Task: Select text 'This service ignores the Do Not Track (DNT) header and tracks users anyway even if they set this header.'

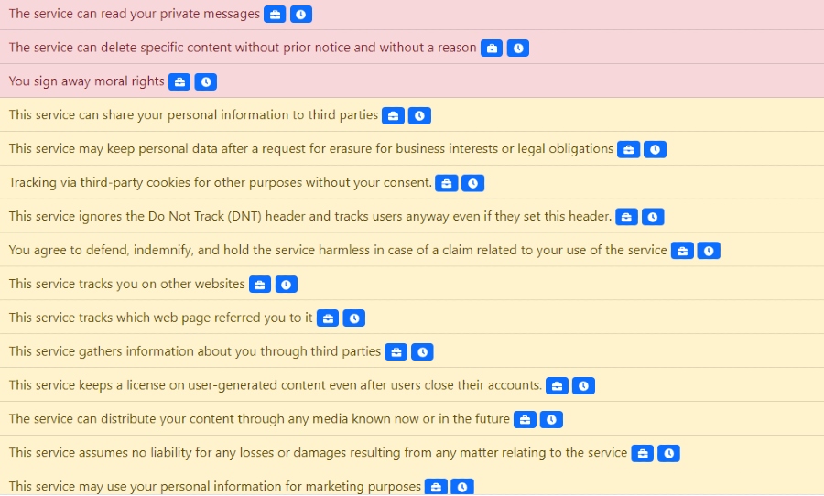Action: (310, 217)
